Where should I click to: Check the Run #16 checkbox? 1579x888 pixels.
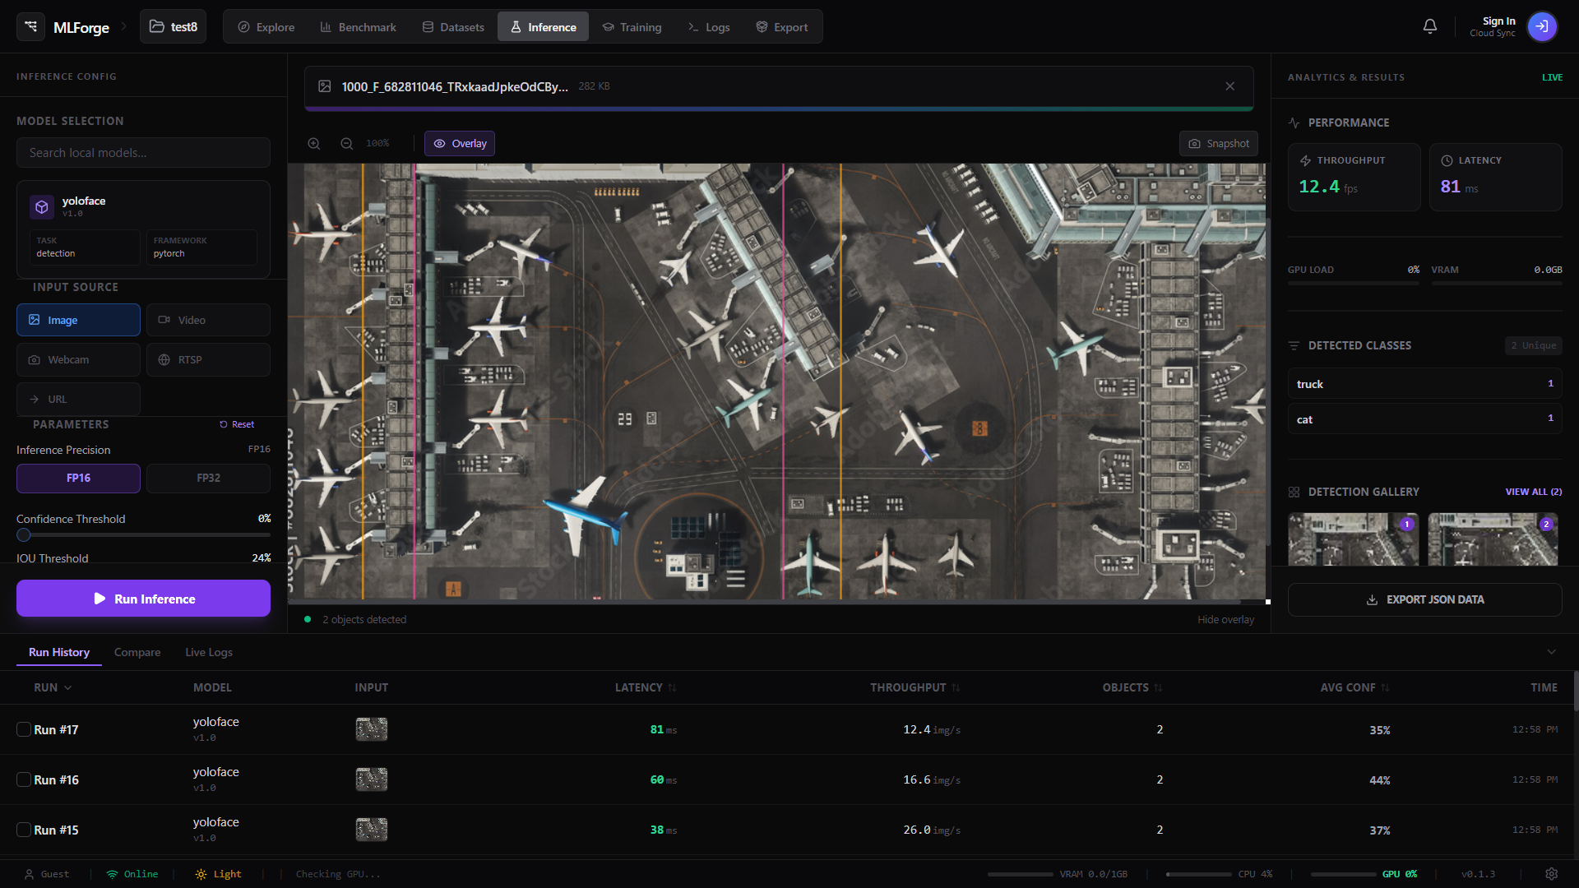pos(24,779)
